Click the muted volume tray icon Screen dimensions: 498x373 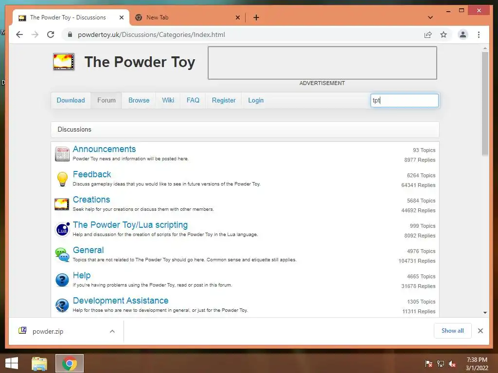(452, 364)
